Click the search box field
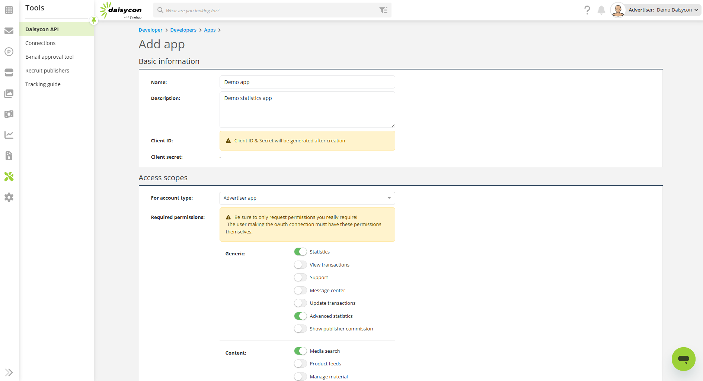Screen dimensions: 703x381 click(272, 10)
